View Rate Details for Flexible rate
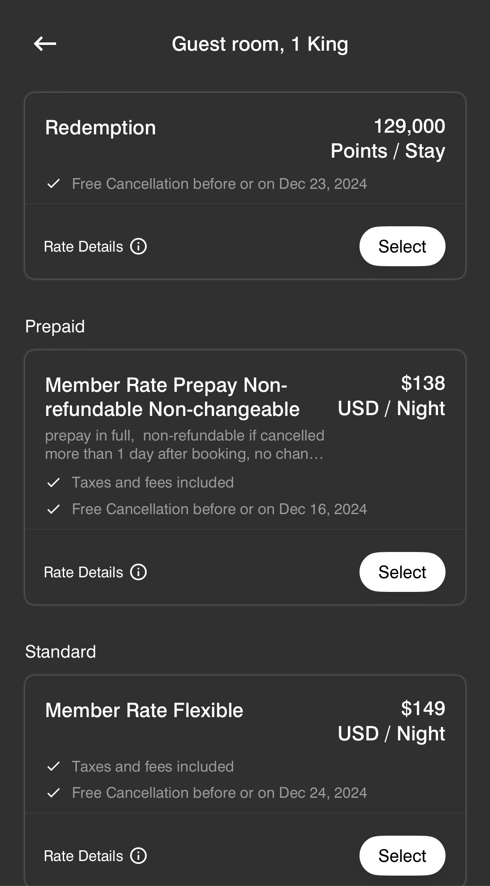The width and height of the screenshot is (490, 886). [x=84, y=856]
